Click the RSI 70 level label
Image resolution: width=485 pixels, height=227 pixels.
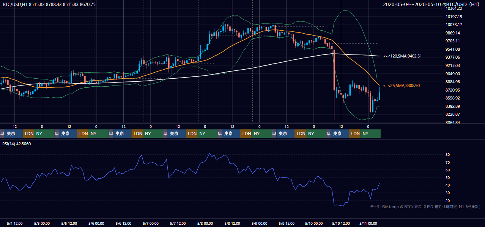point(447,162)
